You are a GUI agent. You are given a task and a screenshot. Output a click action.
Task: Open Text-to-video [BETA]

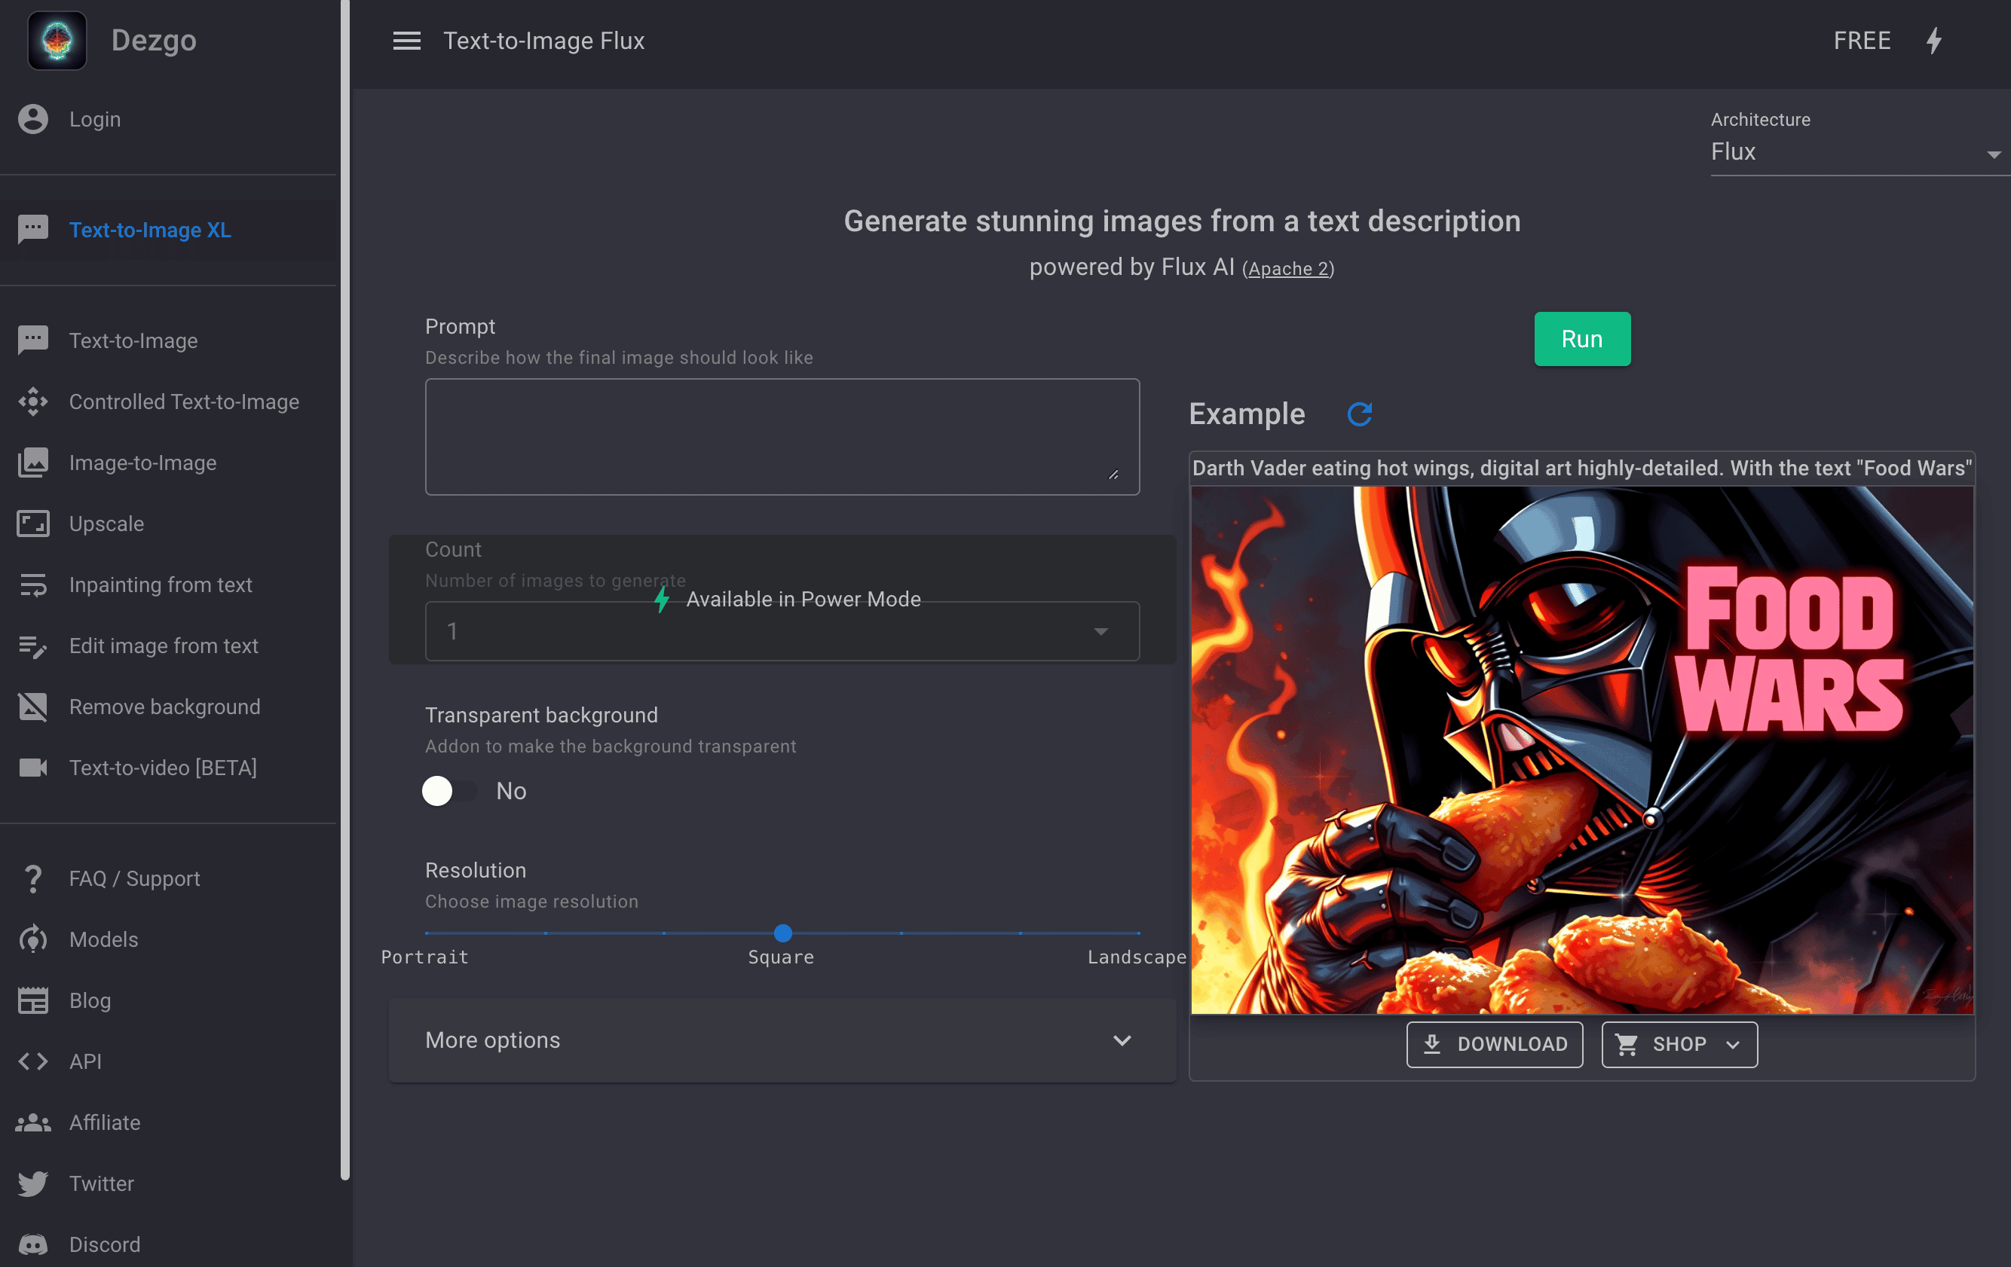click(168, 767)
